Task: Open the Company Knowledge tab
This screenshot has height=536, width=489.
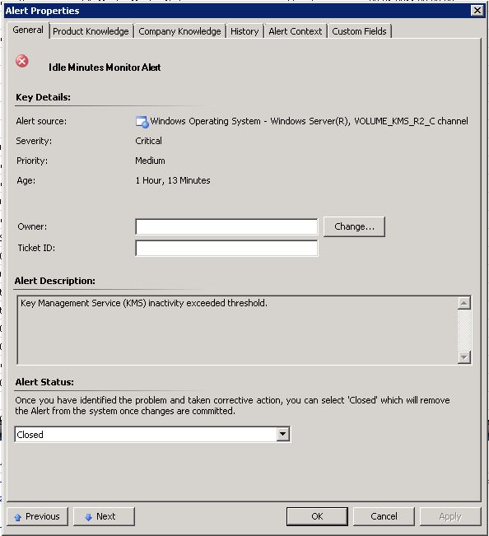Action: click(179, 31)
